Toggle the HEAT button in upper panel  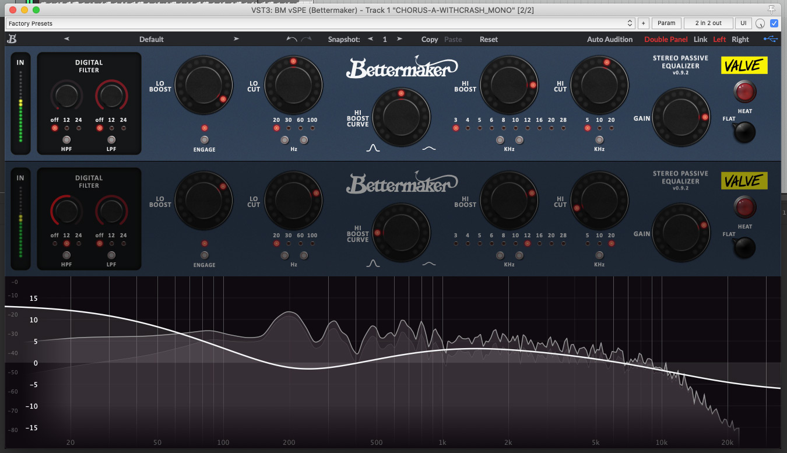tap(744, 92)
